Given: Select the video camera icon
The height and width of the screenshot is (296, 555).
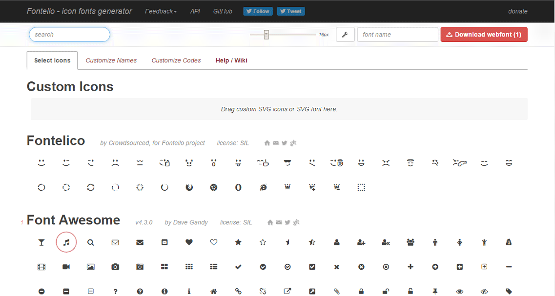Looking at the screenshot, I should [x=66, y=267].
